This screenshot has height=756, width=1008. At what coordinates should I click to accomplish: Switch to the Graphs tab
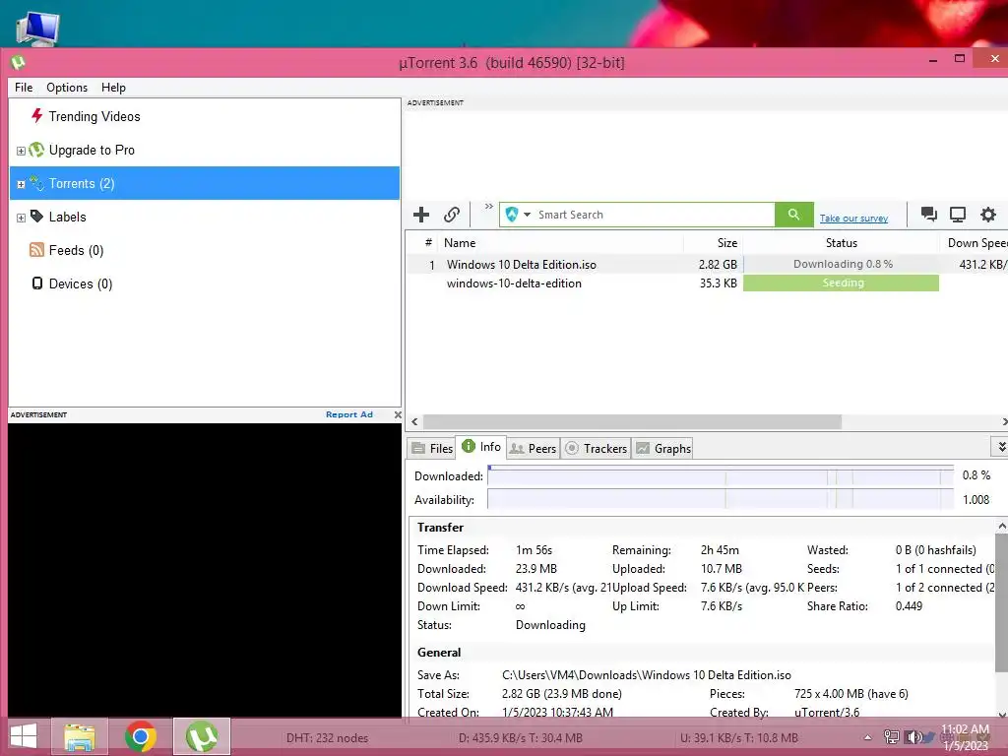point(662,448)
